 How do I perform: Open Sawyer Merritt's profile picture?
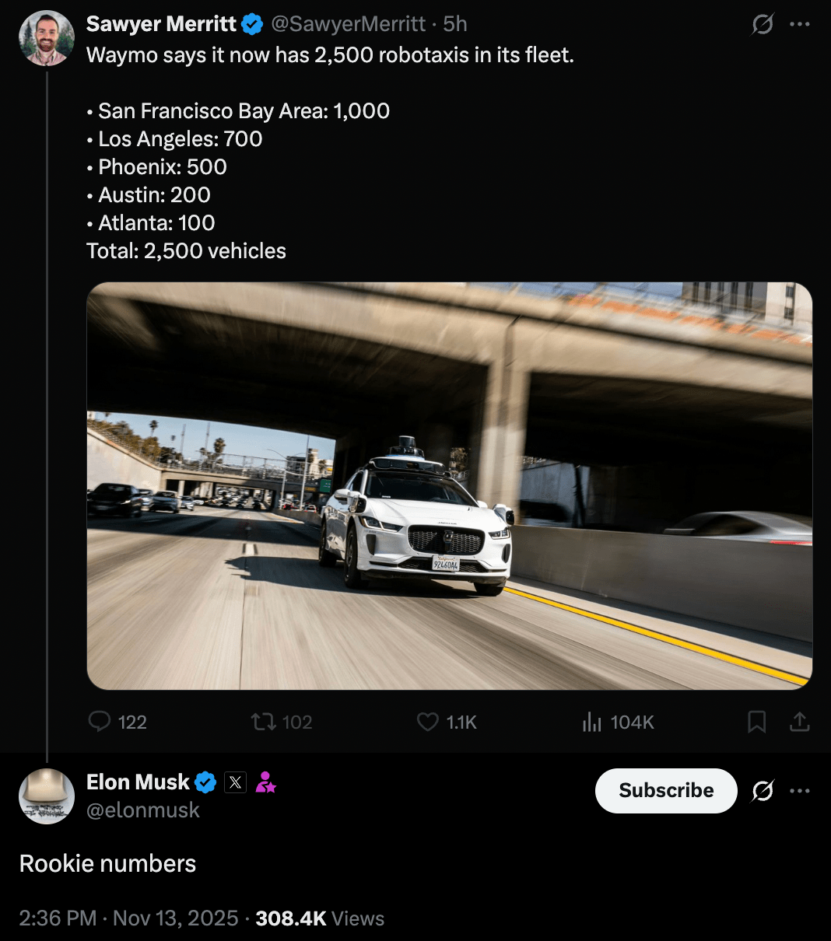[47, 37]
